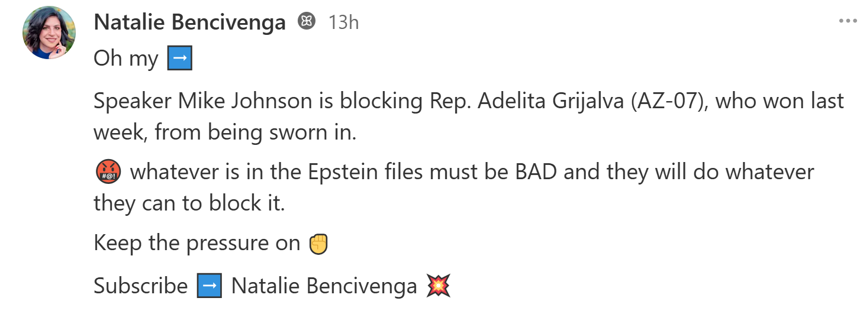Click the arrow emoji next to Subscribe
Screen dimensions: 860x314
pyautogui.click(x=210, y=286)
